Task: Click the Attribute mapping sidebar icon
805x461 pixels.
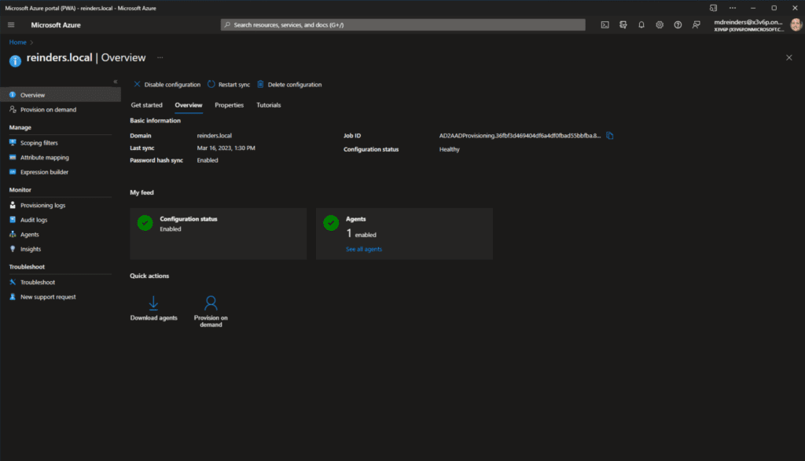Action: coord(13,157)
